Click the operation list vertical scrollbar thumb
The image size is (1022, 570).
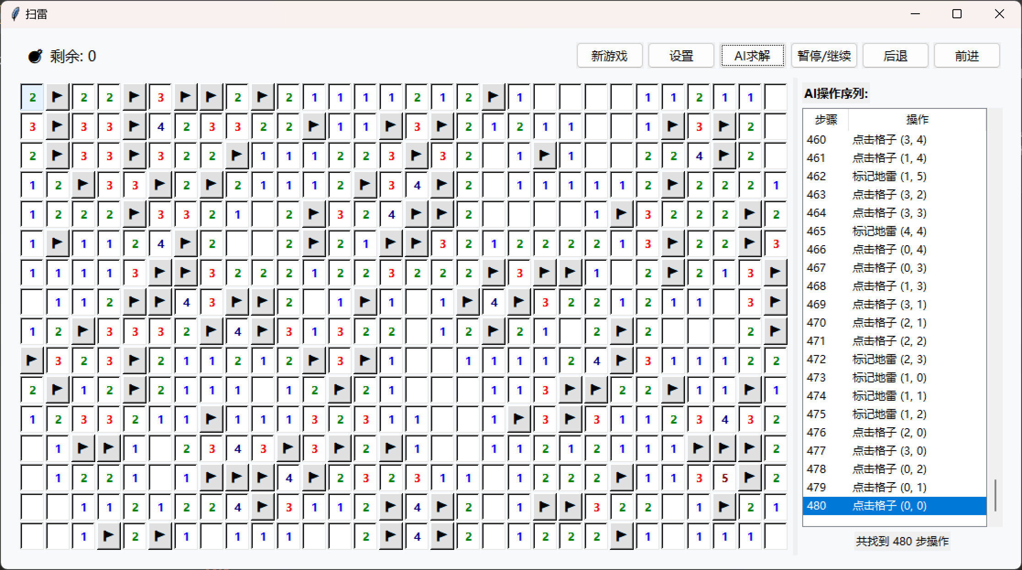click(995, 495)
